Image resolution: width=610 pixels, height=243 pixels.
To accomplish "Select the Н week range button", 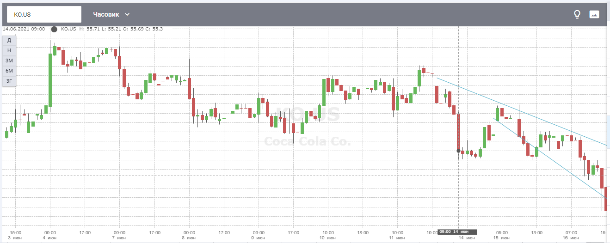I will (9, 50).
